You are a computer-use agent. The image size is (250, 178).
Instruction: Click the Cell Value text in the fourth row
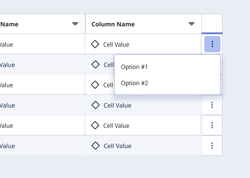[x=118, y=105]
